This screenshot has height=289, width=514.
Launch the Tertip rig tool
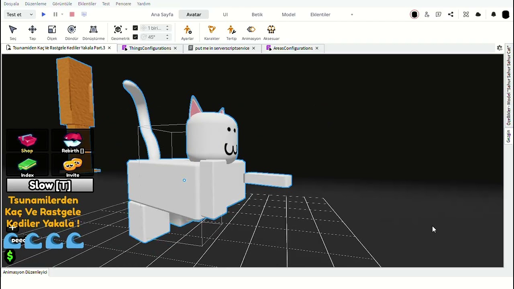[231, 33]
